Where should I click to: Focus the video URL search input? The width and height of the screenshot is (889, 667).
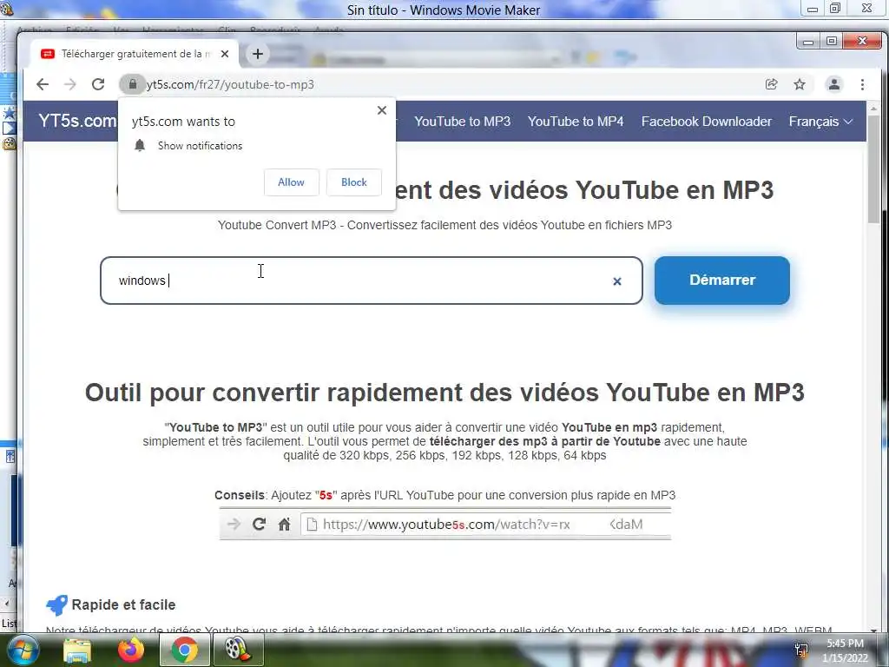372,281
